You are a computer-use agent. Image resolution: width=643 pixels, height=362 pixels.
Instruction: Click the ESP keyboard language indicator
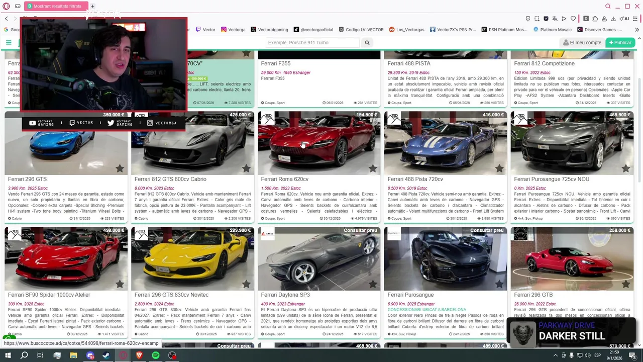(598, 355)
